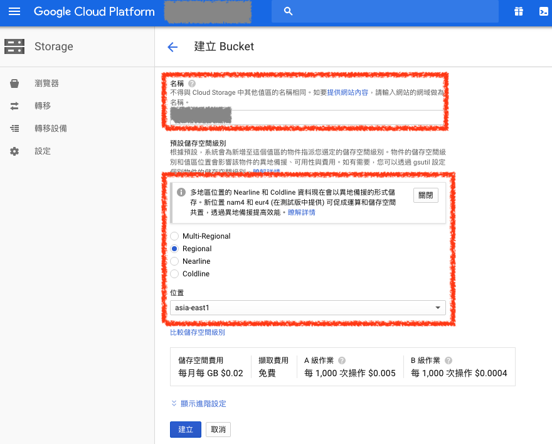
Task: Open the 比較儲存空間級別 comparison link
Action: click(198, 332)
